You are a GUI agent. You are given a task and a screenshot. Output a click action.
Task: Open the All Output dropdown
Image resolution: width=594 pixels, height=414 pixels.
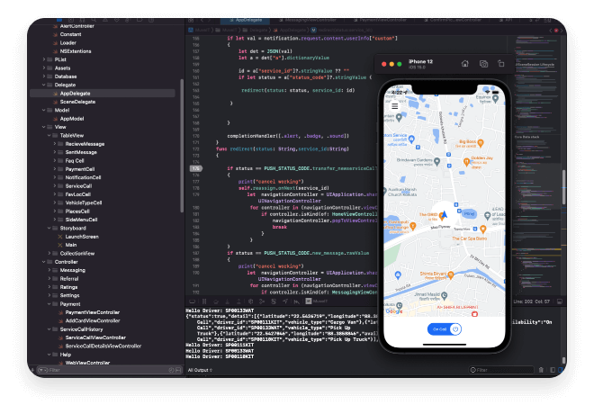tap(200, 370)
